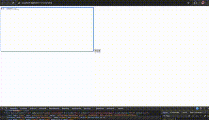Open the user profile avatar

tap(203, 3)
